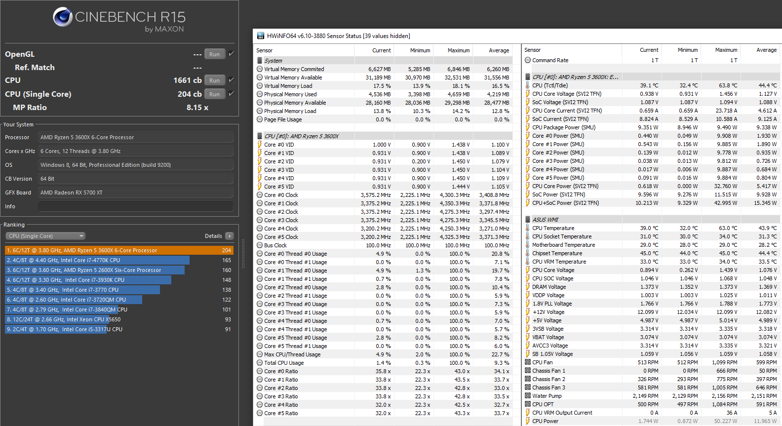Click CPU VRM Output Current icon

pos(528,413)
